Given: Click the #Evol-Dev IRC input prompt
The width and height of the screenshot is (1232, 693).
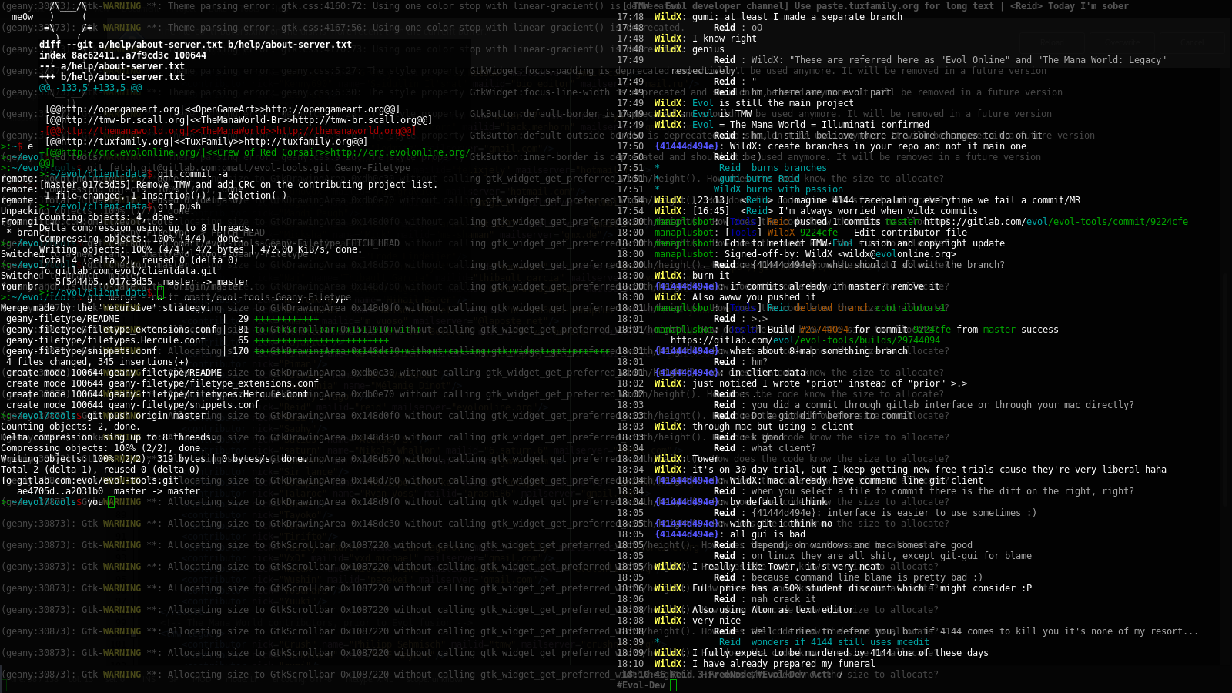Looking at the screenshot, I should tap(673, 685).
